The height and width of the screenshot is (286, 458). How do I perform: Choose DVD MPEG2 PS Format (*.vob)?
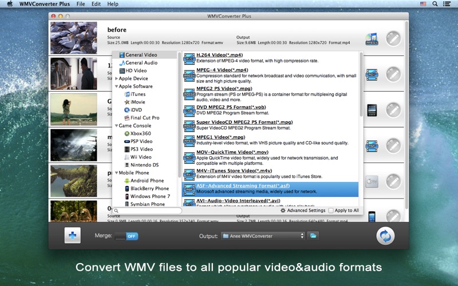coord(270,110)
